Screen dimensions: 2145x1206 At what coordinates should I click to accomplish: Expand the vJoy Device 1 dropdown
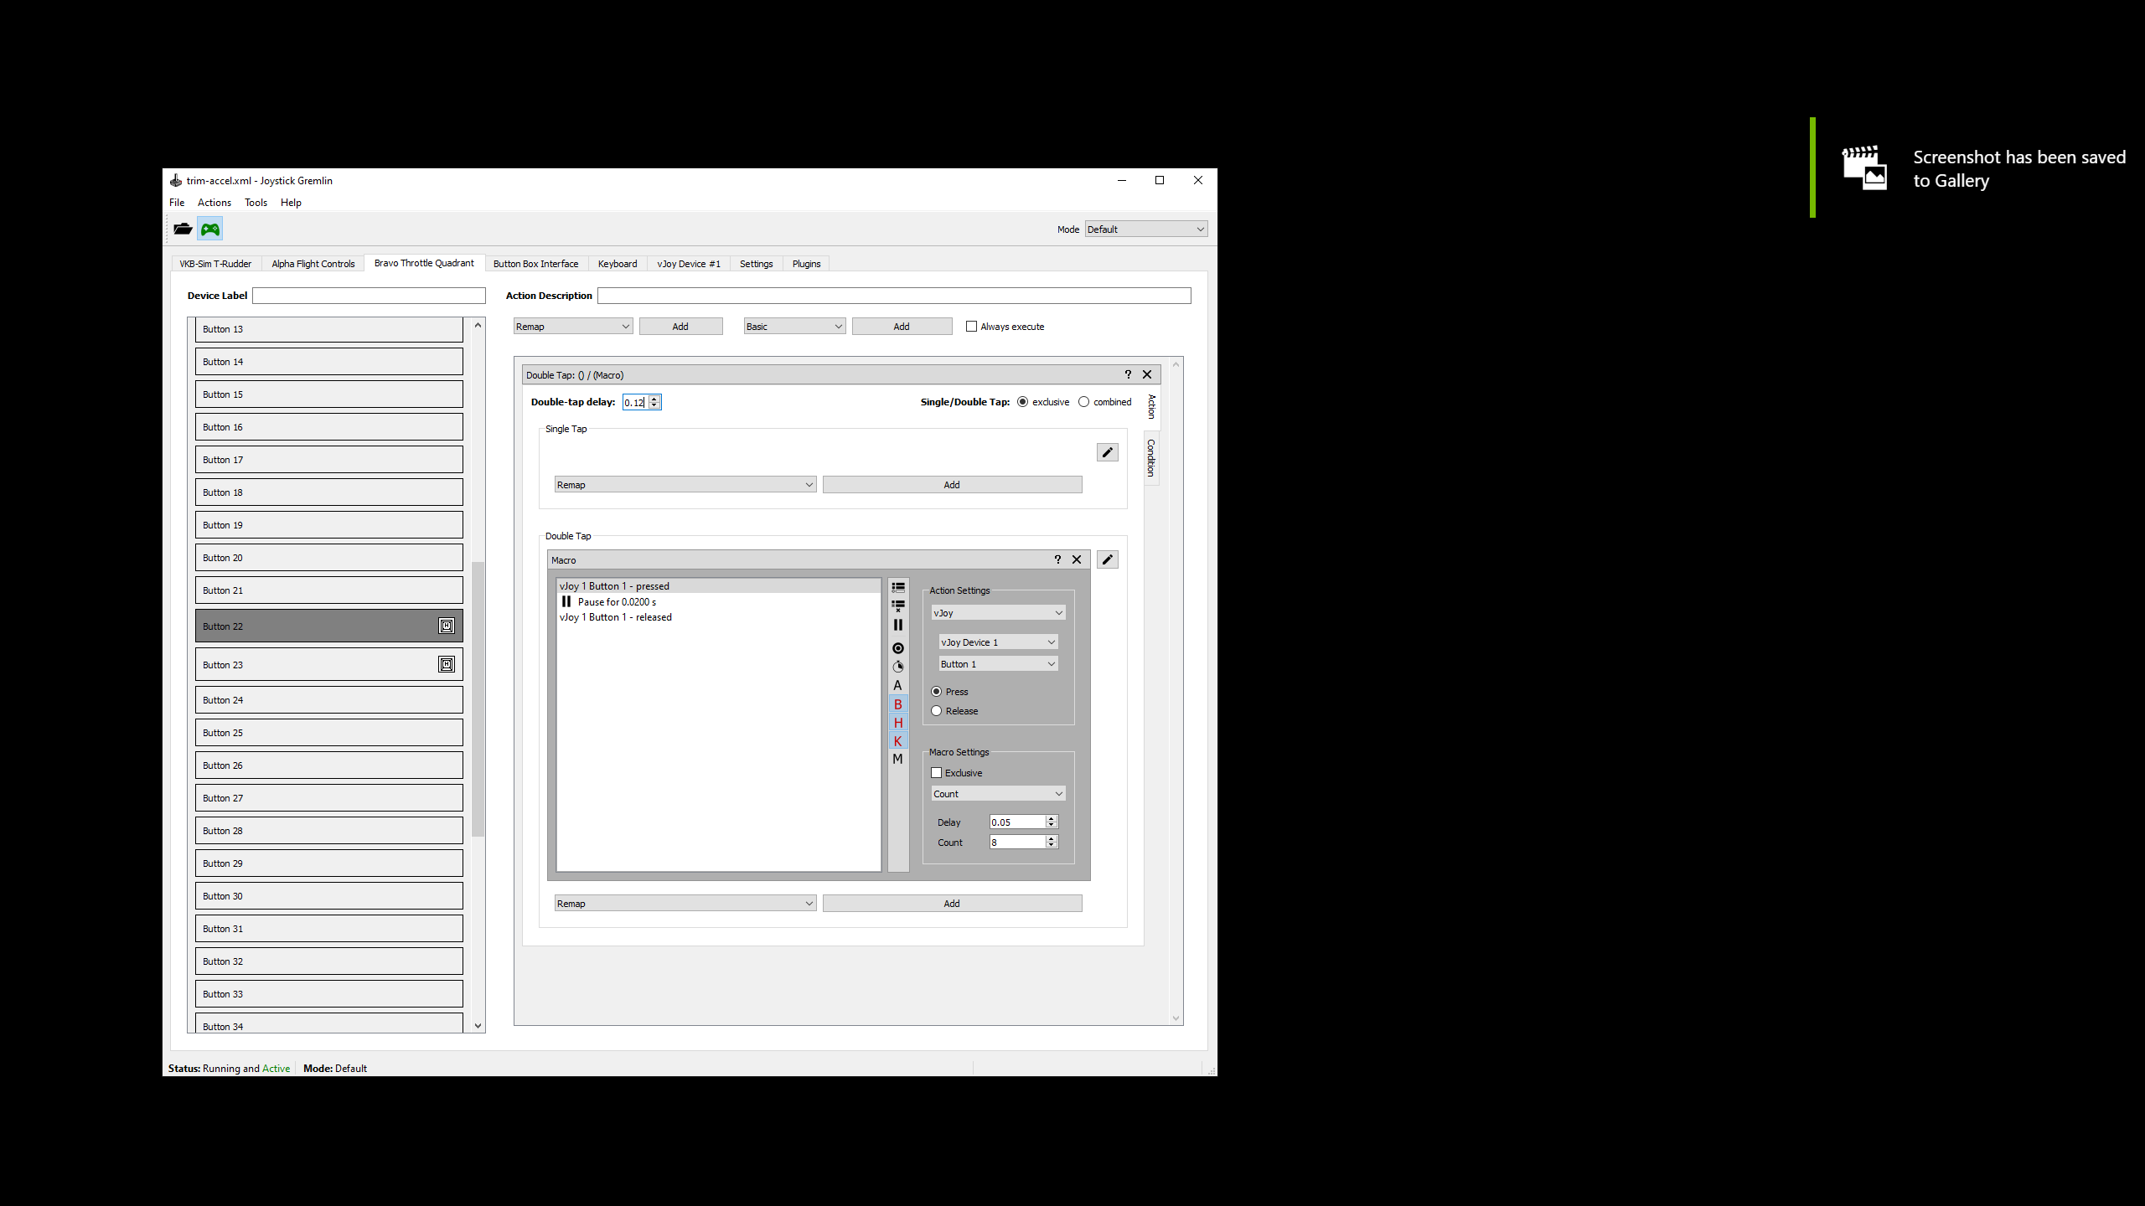pyautogui.click(x=997, y=642)
